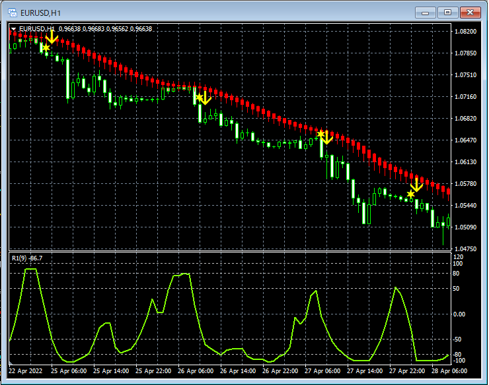Click the 1.05440 price scale label

(x=466, y=206)
